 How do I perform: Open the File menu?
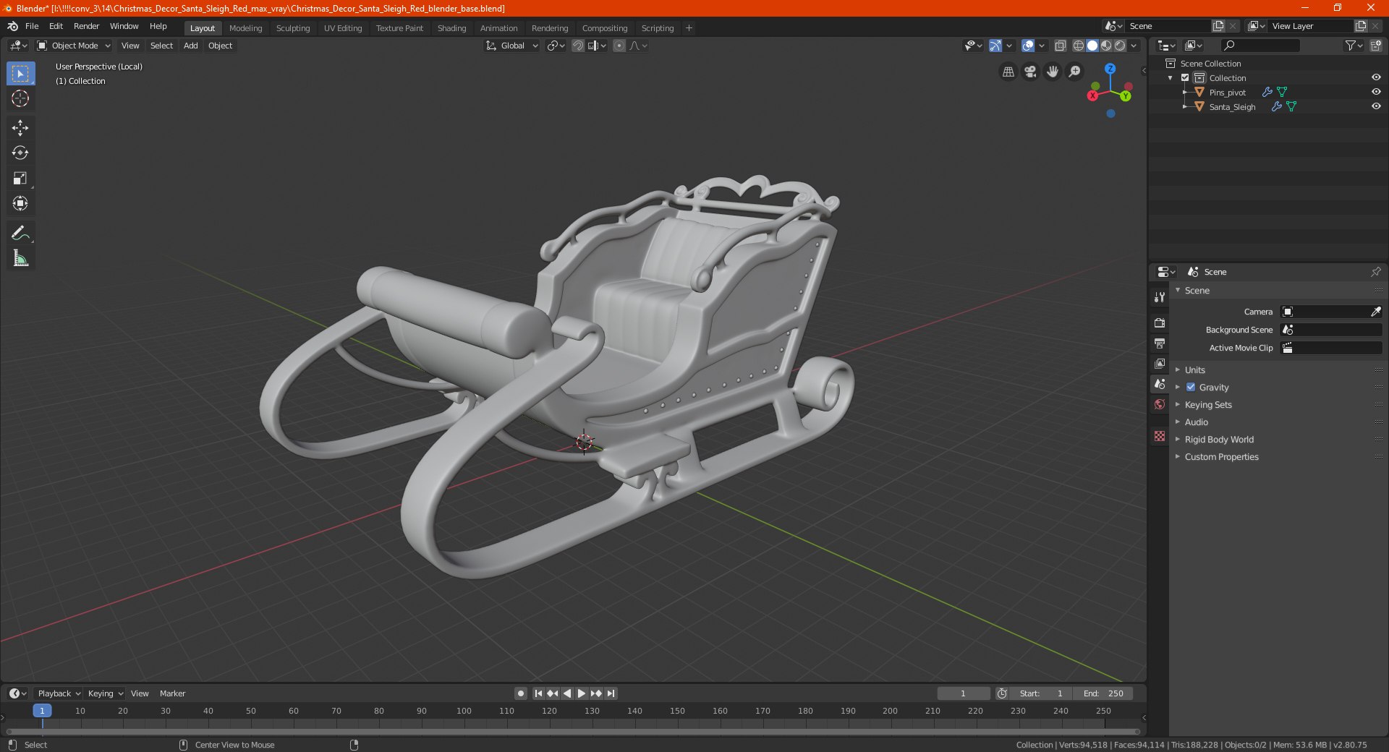pyautogui.click(x=32, y=26)
